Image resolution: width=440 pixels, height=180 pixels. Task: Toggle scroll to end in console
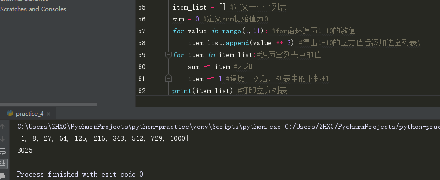[x=3, y=163]
